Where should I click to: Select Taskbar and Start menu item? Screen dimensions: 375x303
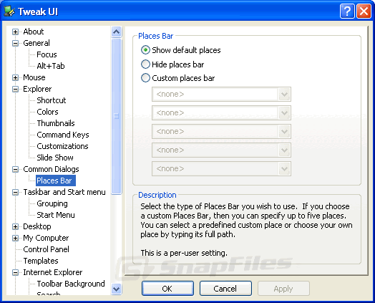(x=64, y=192)
